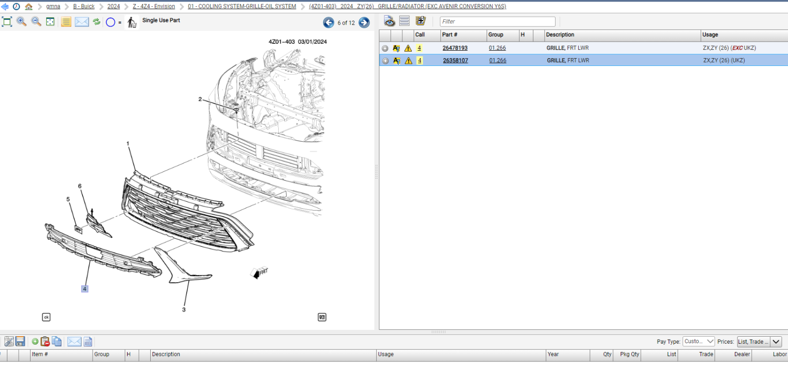Click the save floppy disk icon
Viewport: 788px width, 387px height.
pos(20,341)
